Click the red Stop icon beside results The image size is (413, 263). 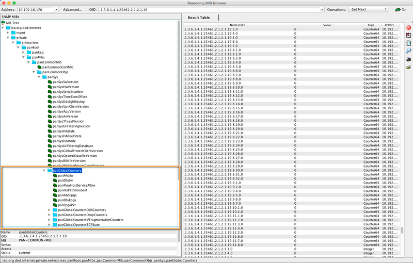(x=408, y=27)
